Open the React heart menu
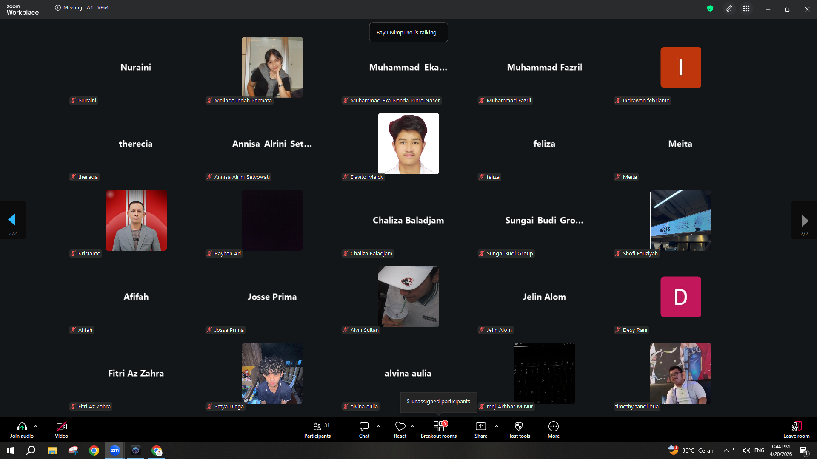The image size is (817, 459). tap(400, 430)
